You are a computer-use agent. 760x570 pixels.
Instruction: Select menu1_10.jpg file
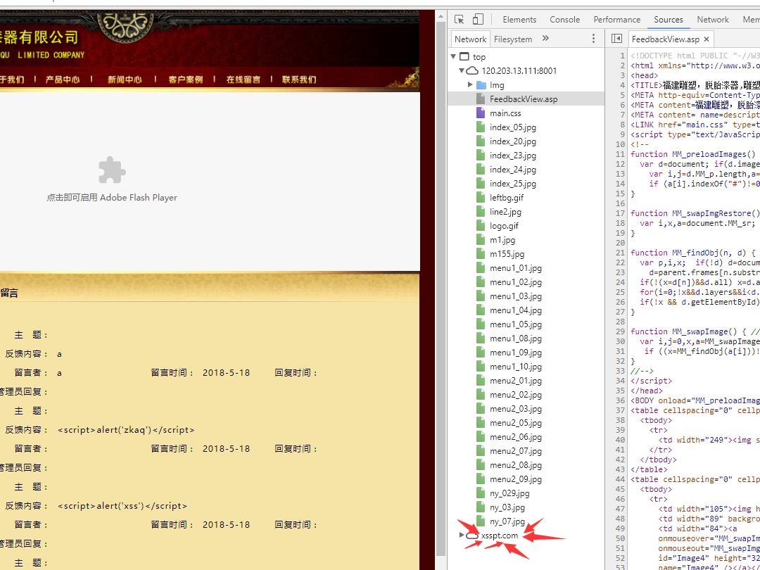pyautogui.click(x=516, y=366)
